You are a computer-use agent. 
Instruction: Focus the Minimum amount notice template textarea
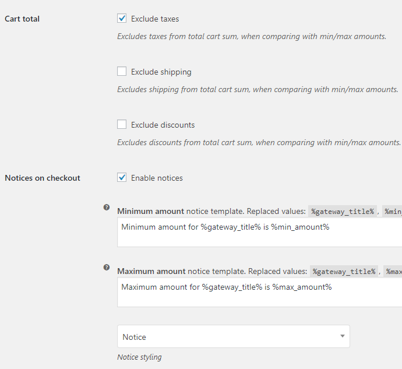tap(259, 232)
